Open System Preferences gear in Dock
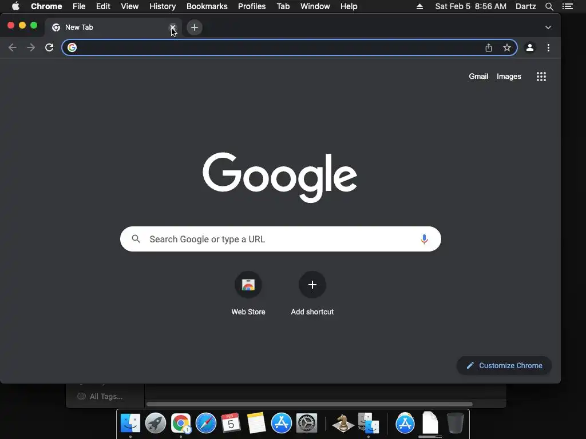This screenshot has height=439, width=586. 307,424
